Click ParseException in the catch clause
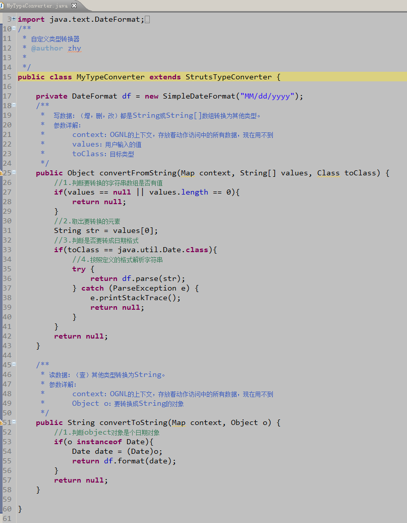The width and height of the screenshot is (407, 523). tap(145, 288)
